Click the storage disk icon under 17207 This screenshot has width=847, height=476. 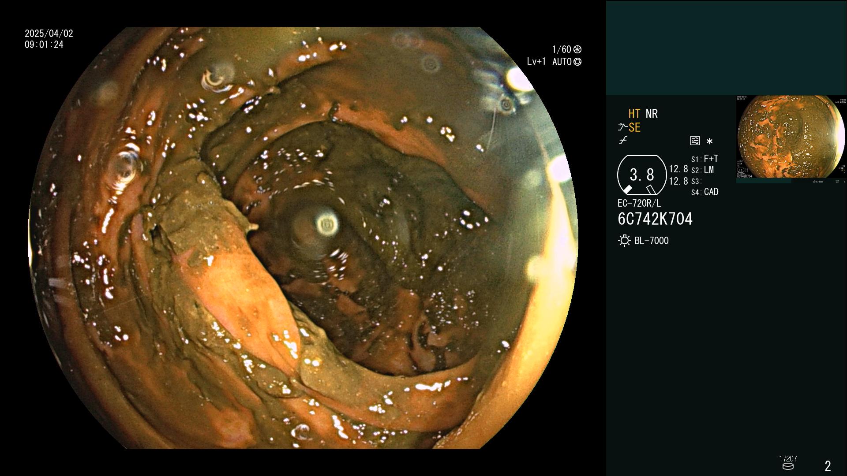pyautogui.click(x=788, y=466)
